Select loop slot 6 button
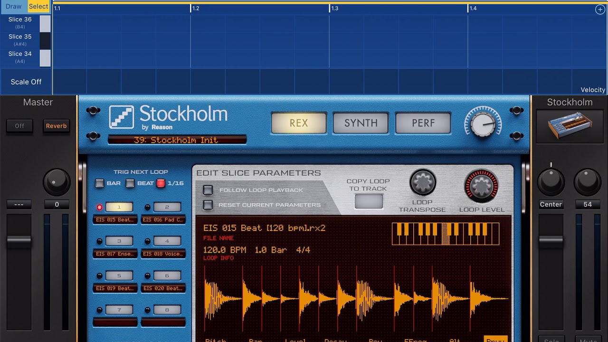Viewport: 608px width, 342px height. (167, 275)
